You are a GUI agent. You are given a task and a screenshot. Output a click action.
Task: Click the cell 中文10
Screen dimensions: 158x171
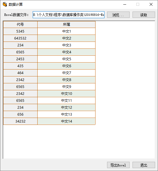point(67,93)
